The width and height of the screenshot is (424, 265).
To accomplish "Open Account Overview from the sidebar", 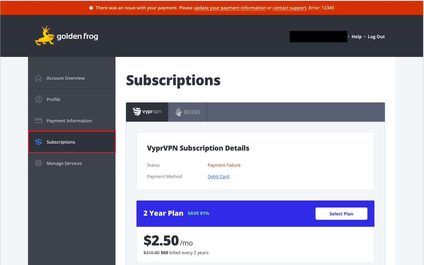I will tap(66, 78).
